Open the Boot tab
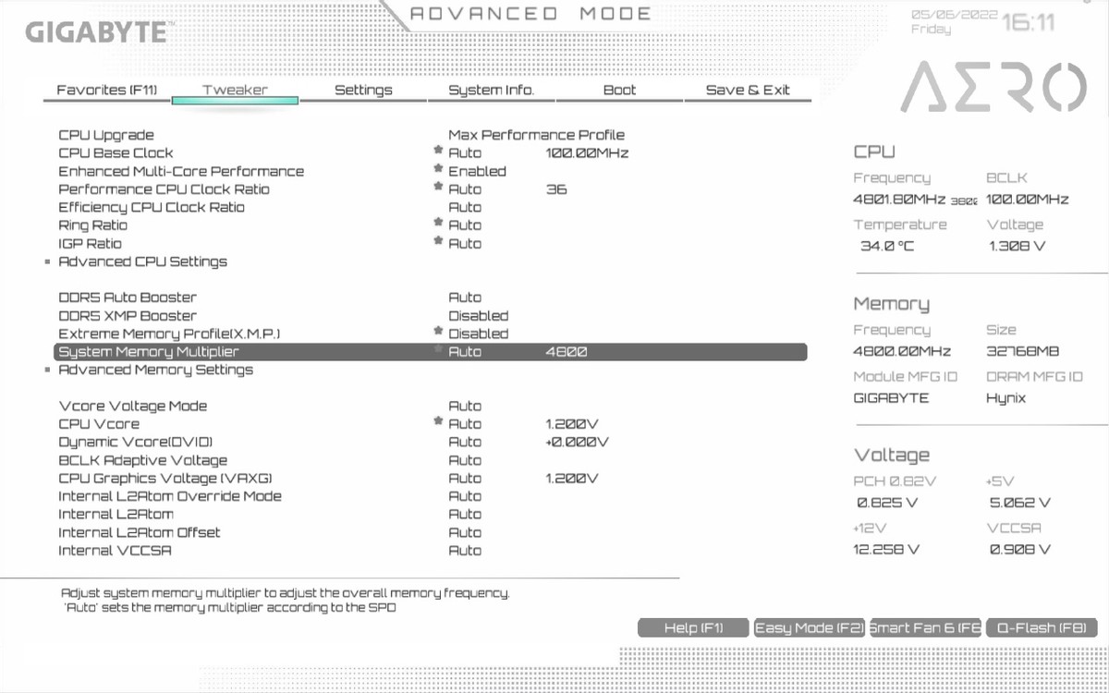The height and width of the screenshot is (693, 1109). tap(619, 90)
